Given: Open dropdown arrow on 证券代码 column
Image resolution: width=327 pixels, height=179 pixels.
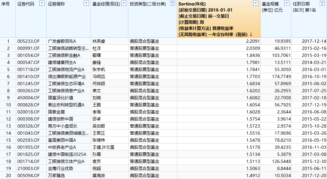Looking at the screenshot, I should 42,3.
